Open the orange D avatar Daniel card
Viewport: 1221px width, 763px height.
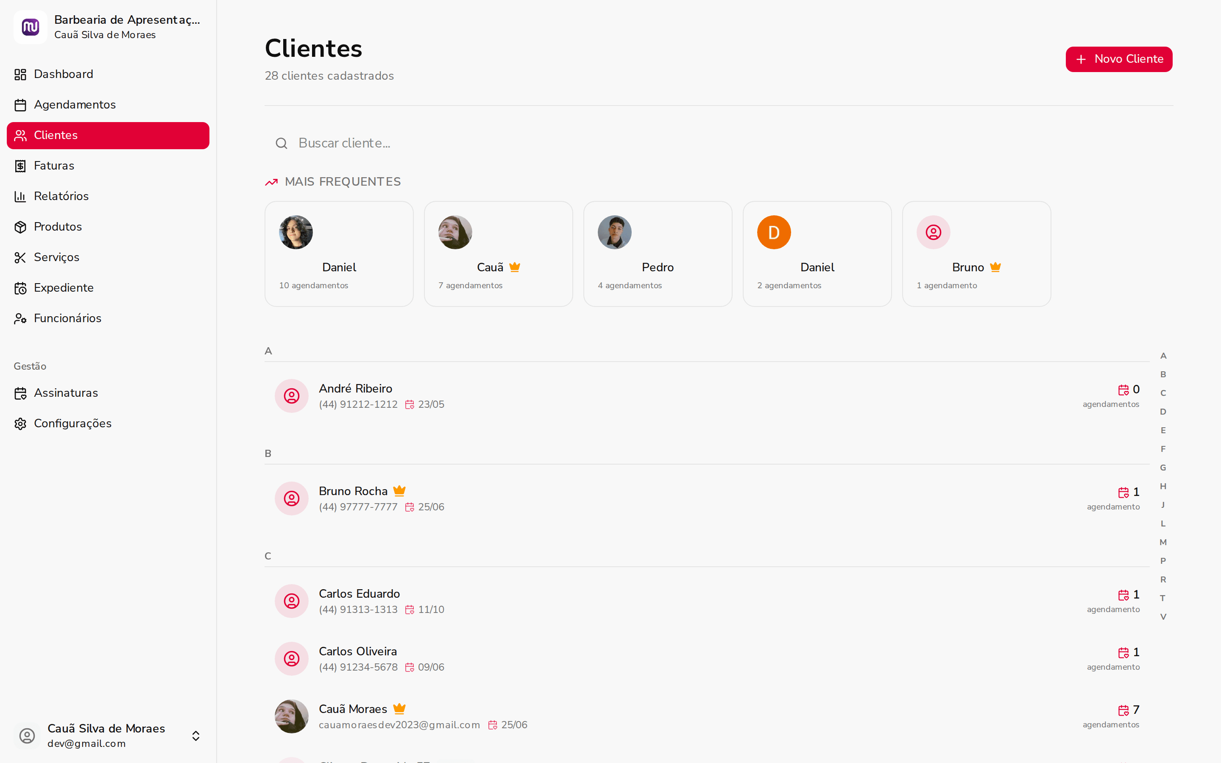point(817,254)
